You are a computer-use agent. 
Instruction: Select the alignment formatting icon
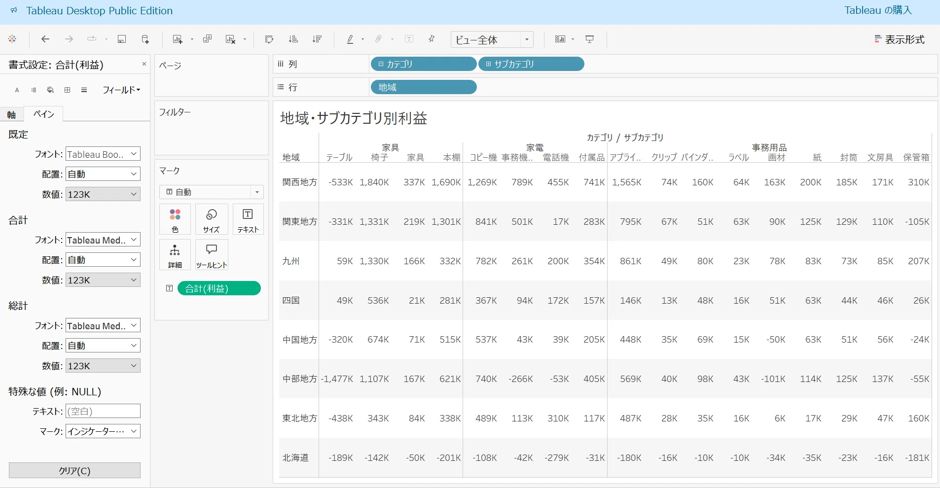(x=34, y=90)
